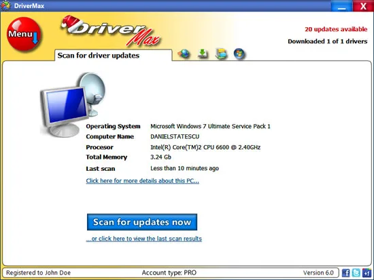Click the globe online updates icon
The height and width of the screenshot is (280, 374).
pyautogui.click(x=184, y=54)
